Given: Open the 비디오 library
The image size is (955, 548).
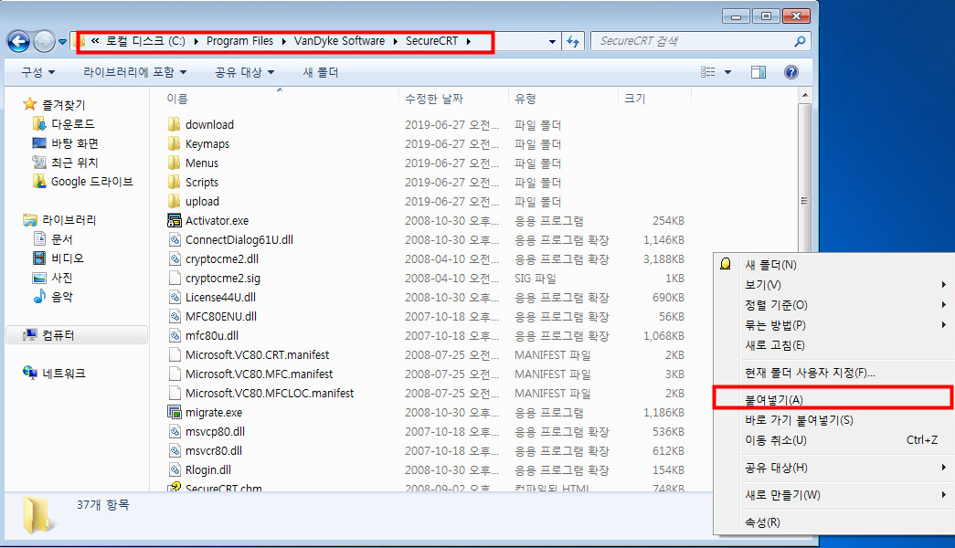Looking at the screenshot, I should [67, 258].
